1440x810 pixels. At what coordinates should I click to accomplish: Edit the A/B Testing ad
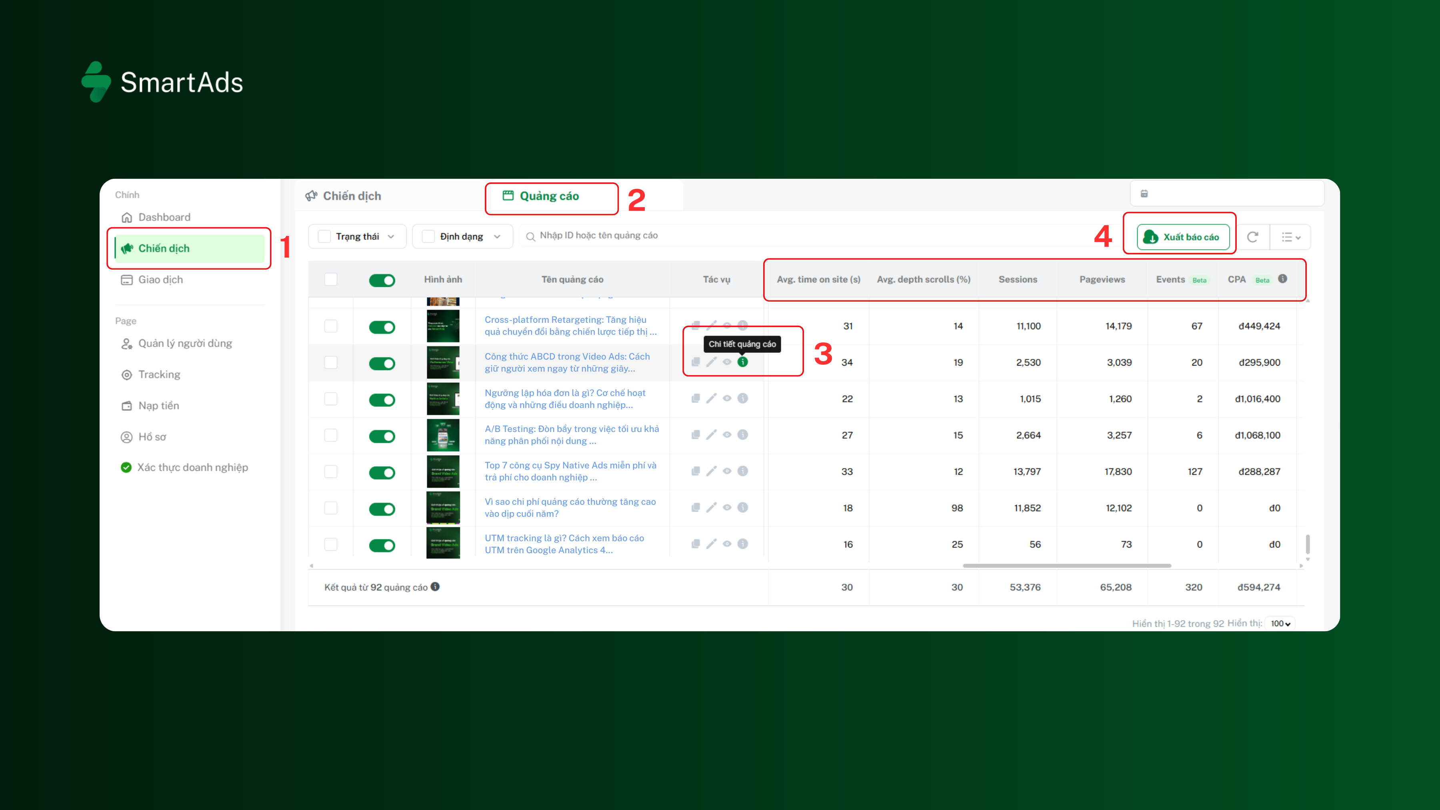711,435
